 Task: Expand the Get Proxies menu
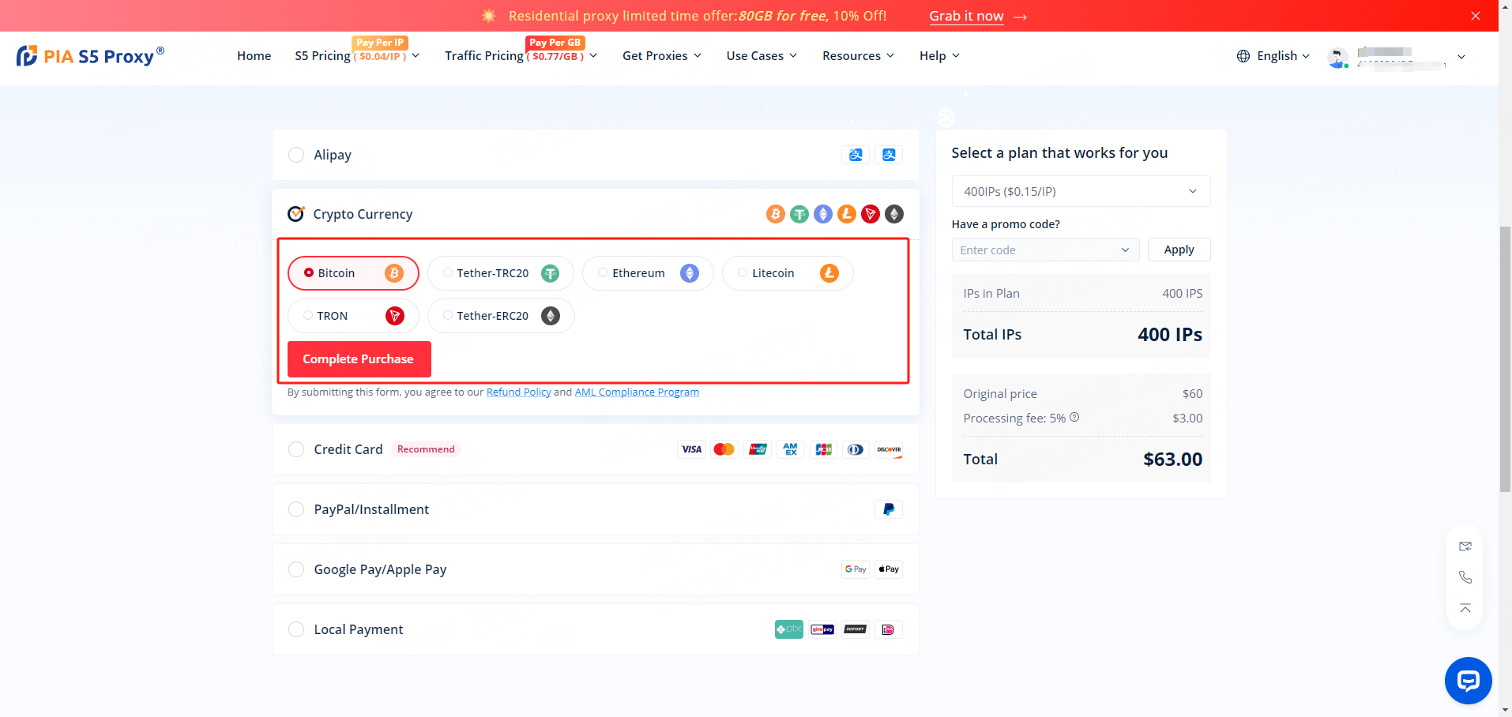pos(661,56)
